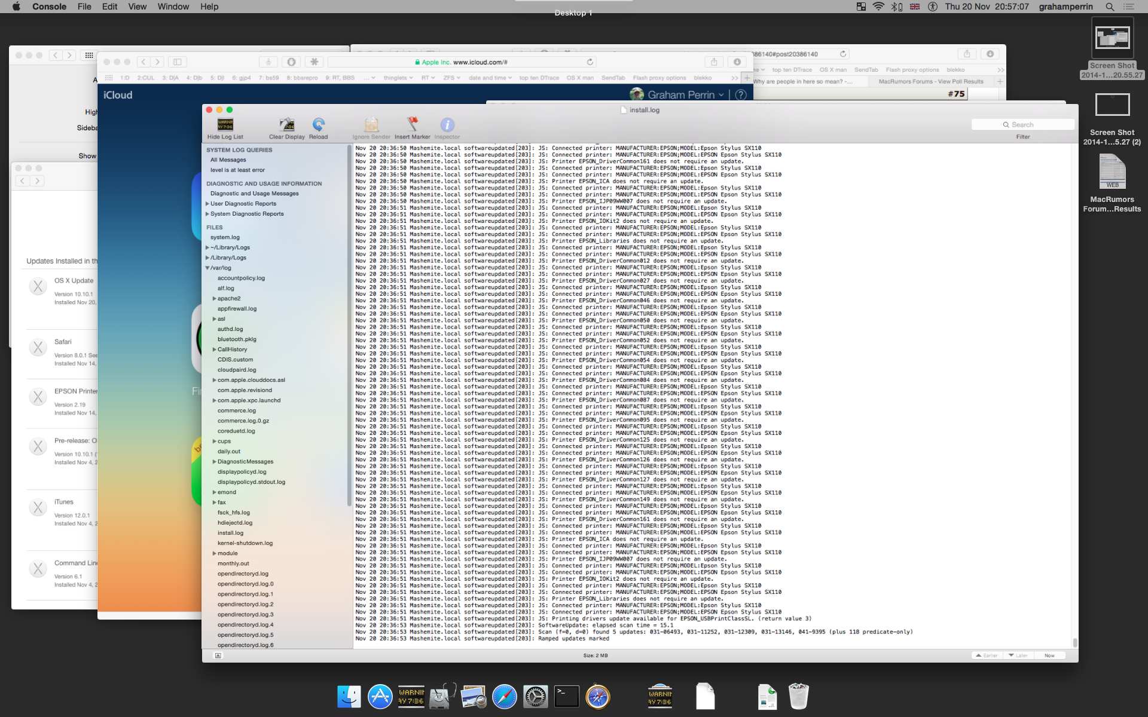Reload the log with the Reload icon
The height and width of the screenshot is (717, 1148).
[318, 125]
